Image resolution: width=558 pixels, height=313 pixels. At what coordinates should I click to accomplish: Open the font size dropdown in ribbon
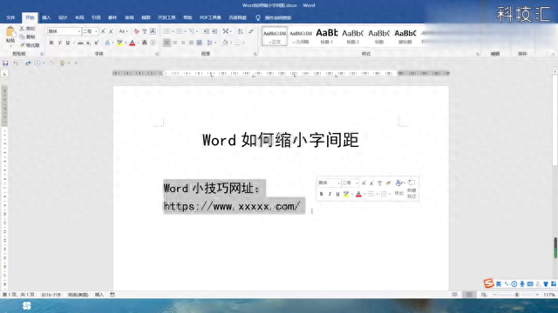[x=96, y=31]
